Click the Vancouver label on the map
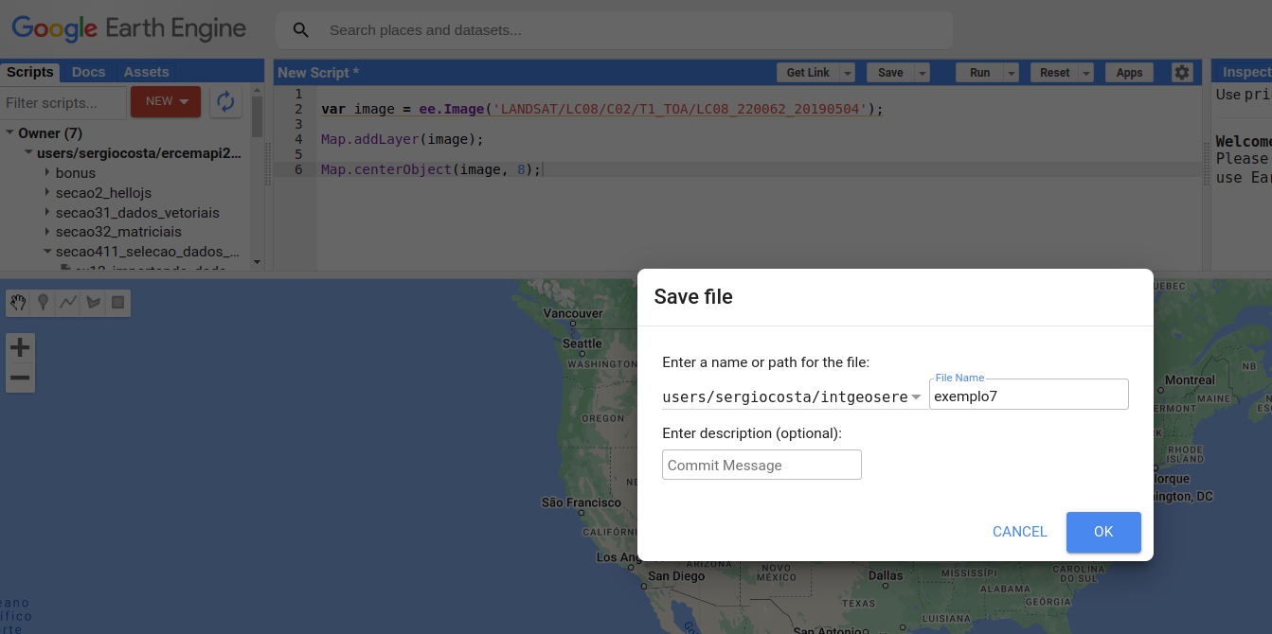 pos(573,313)
